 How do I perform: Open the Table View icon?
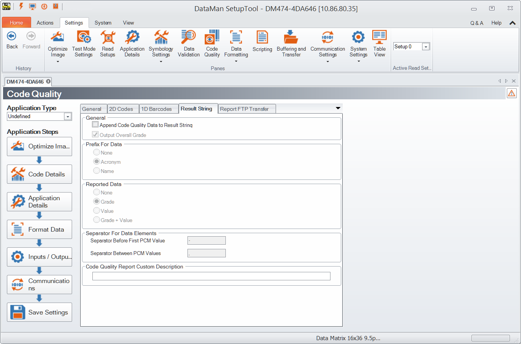[380, 44]
